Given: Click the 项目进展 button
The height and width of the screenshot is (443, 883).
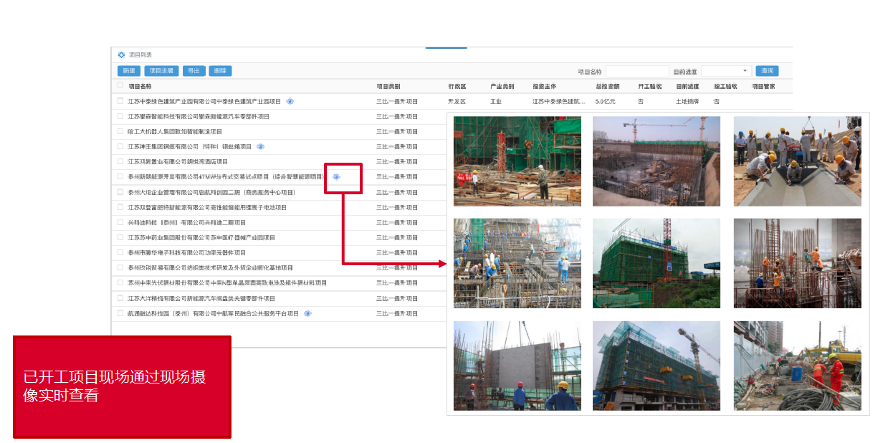Looking at the screenshot, I should click(161, 71).
